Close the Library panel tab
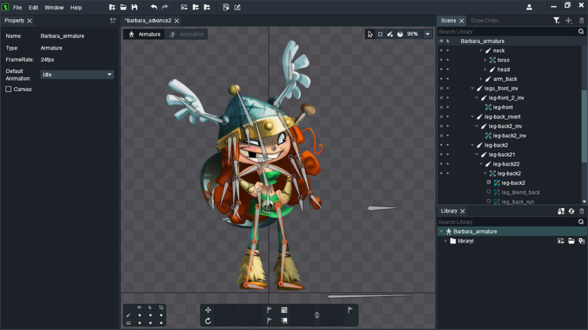This screenshot has height=330, width=588. [462, 211]
